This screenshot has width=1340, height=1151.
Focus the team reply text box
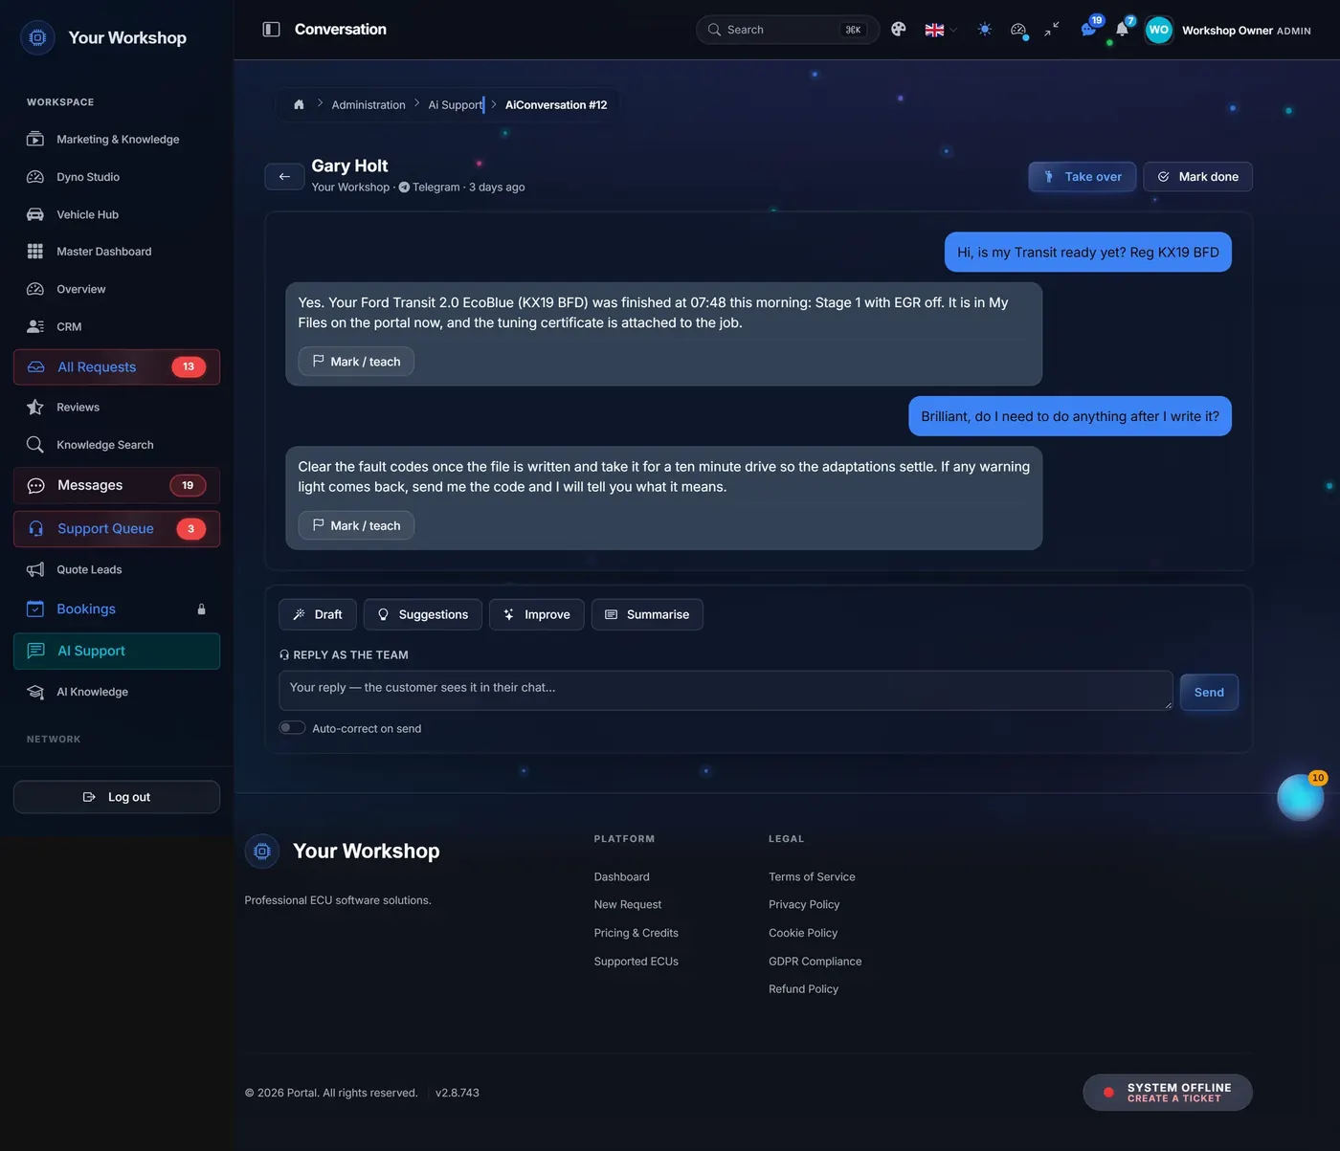coord(726,690)
